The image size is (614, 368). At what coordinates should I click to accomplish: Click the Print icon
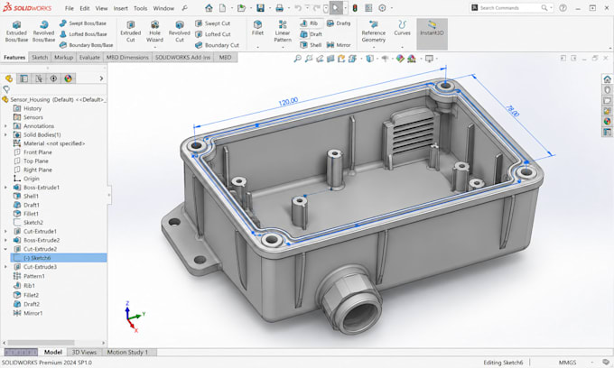[280, 8]
